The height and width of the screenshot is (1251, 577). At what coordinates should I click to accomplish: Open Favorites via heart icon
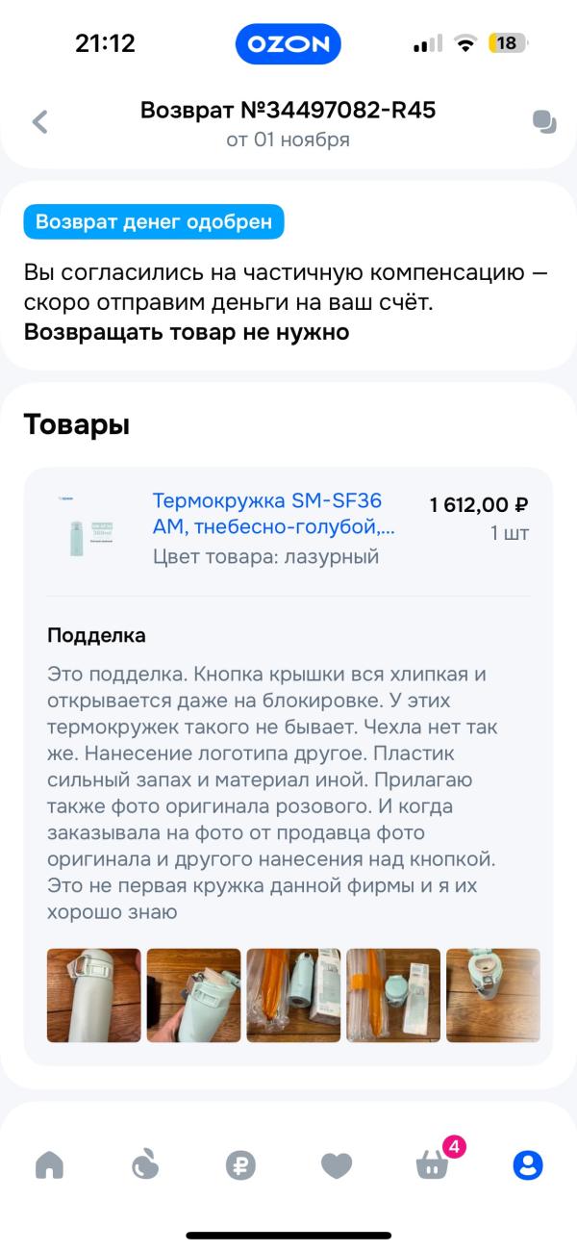pos(336,1165)
